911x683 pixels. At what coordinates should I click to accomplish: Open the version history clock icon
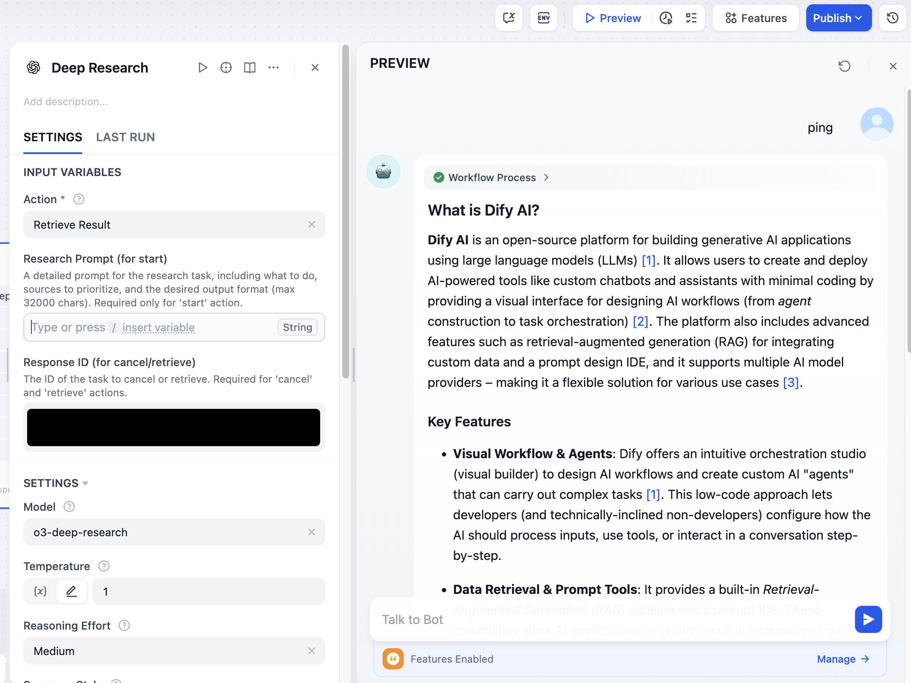(x=893, y=18)
